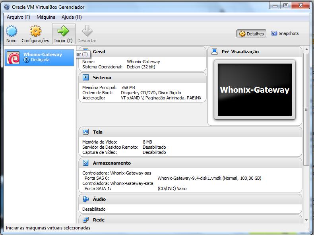Toggle the Detalhes view button
Image resolution: width=314 pixels, height=235 pixels.
pyautogui.click(x=252, y=34)
